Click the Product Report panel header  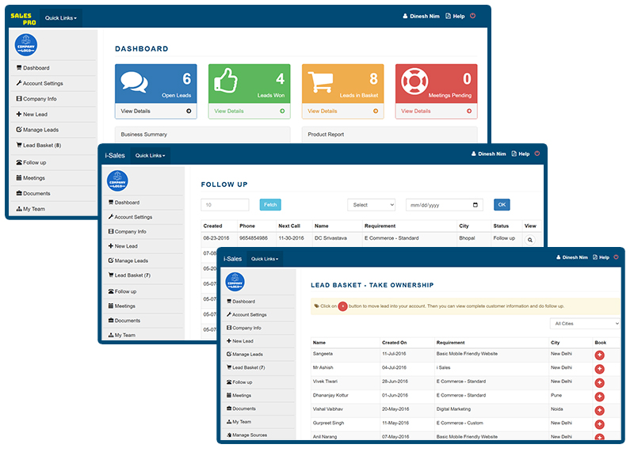coord(389,134)
